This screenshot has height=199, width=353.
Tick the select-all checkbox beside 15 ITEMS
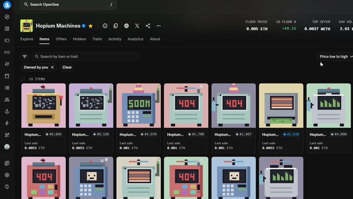[x=22, y=79]
